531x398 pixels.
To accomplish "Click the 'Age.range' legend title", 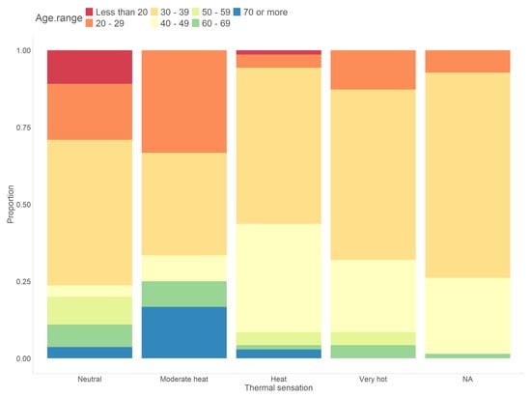I will point(59,18).
